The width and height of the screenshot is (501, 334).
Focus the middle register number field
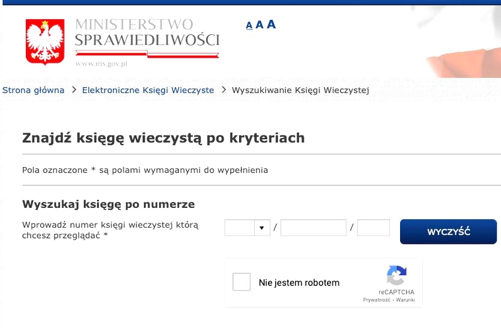pos(314,228)
